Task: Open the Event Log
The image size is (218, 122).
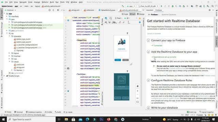Action: point(191,112)
